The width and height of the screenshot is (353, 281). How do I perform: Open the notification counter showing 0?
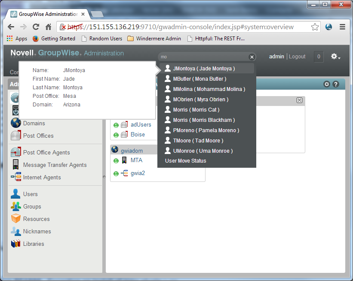pos(319,57)
